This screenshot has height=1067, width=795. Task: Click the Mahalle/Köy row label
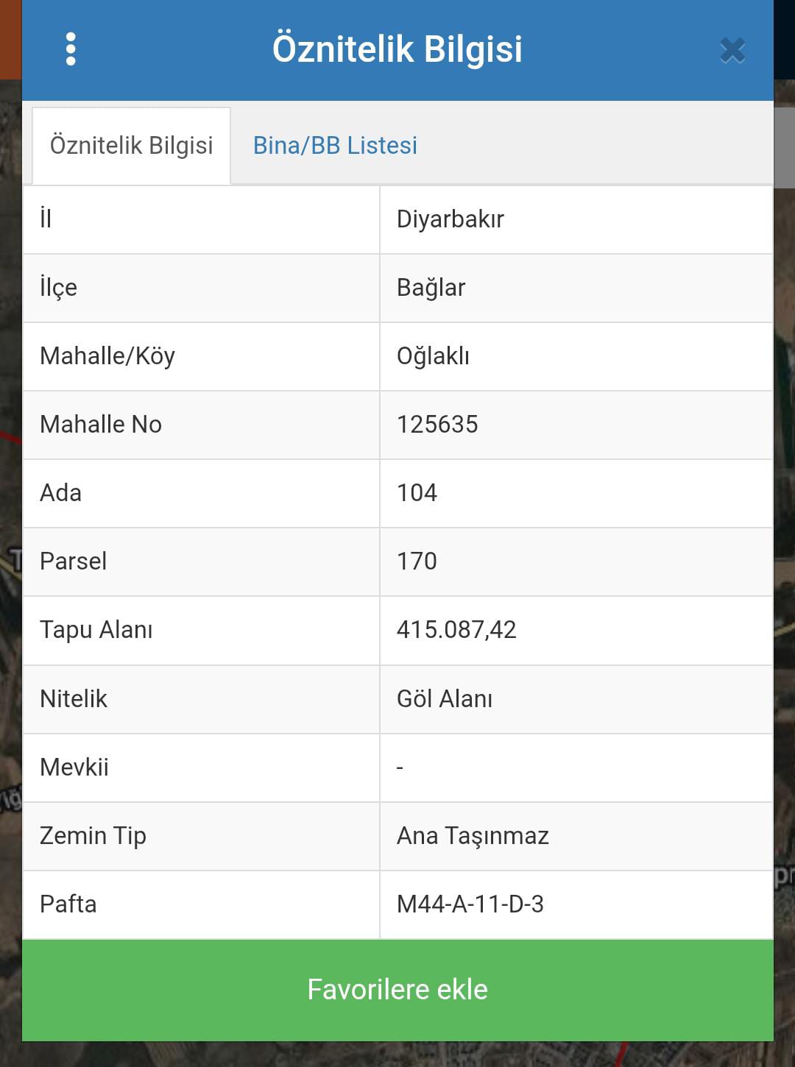coord(107,356)
